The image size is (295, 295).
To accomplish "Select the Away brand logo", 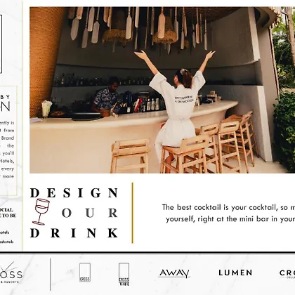I will click(x=174, y=273).
